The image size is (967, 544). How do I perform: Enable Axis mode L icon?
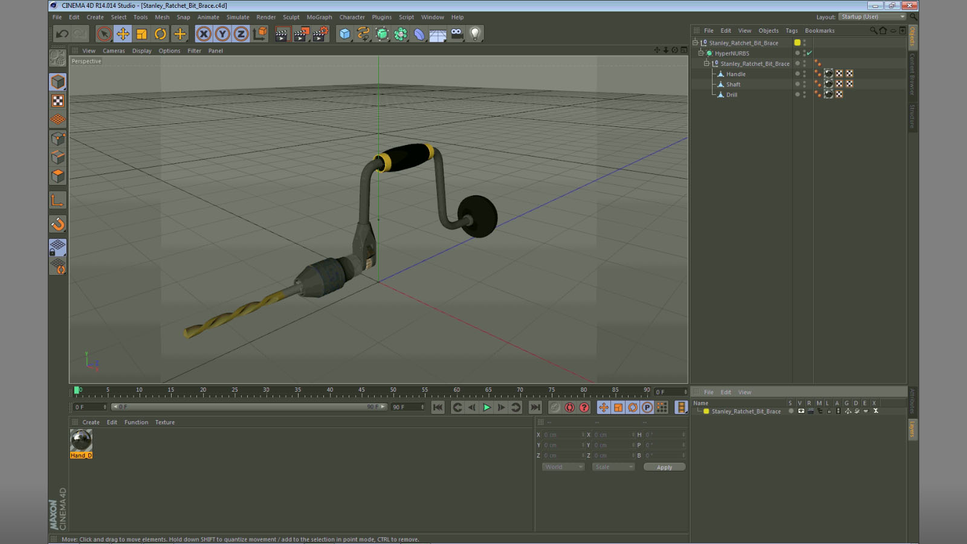[58, 200]
